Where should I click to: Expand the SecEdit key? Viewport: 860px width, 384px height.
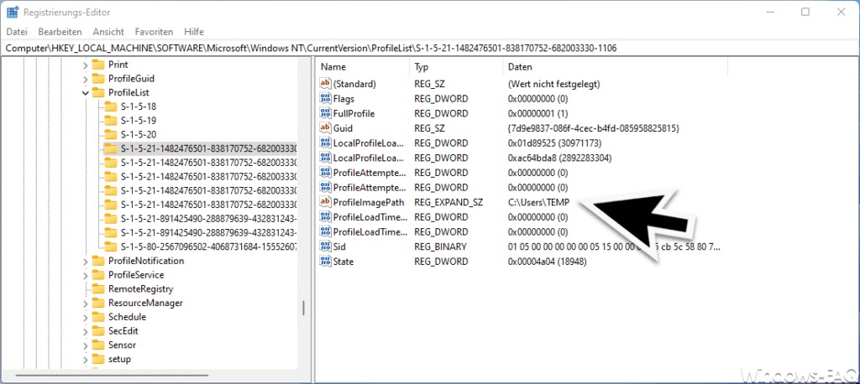85,331
